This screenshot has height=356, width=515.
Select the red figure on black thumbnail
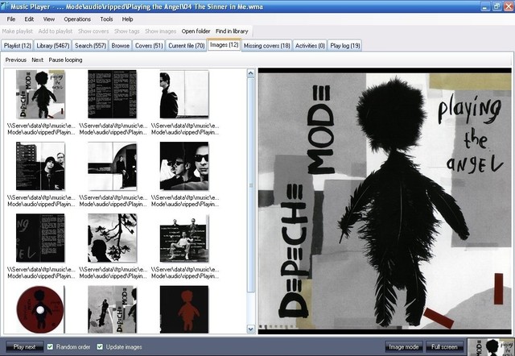click(184, 309)
